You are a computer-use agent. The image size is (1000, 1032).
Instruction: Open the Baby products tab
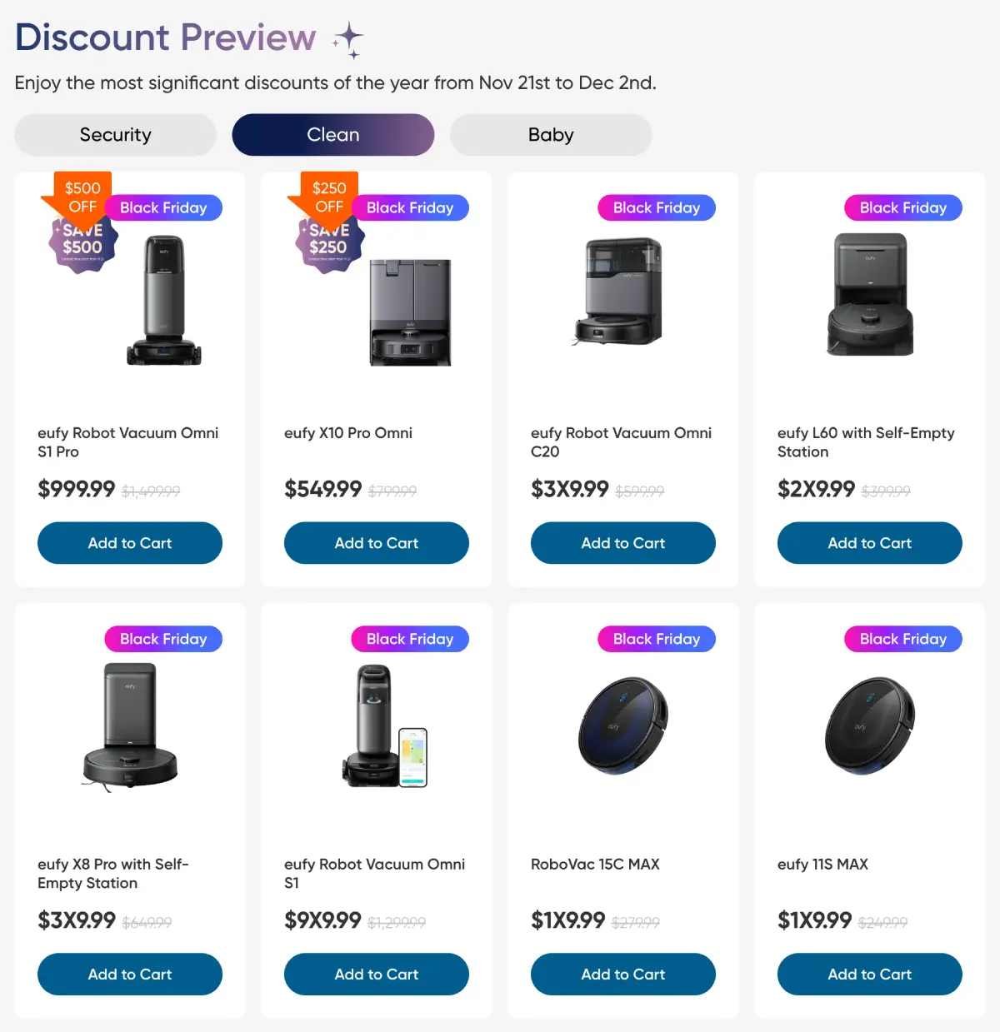pos(551,135)
